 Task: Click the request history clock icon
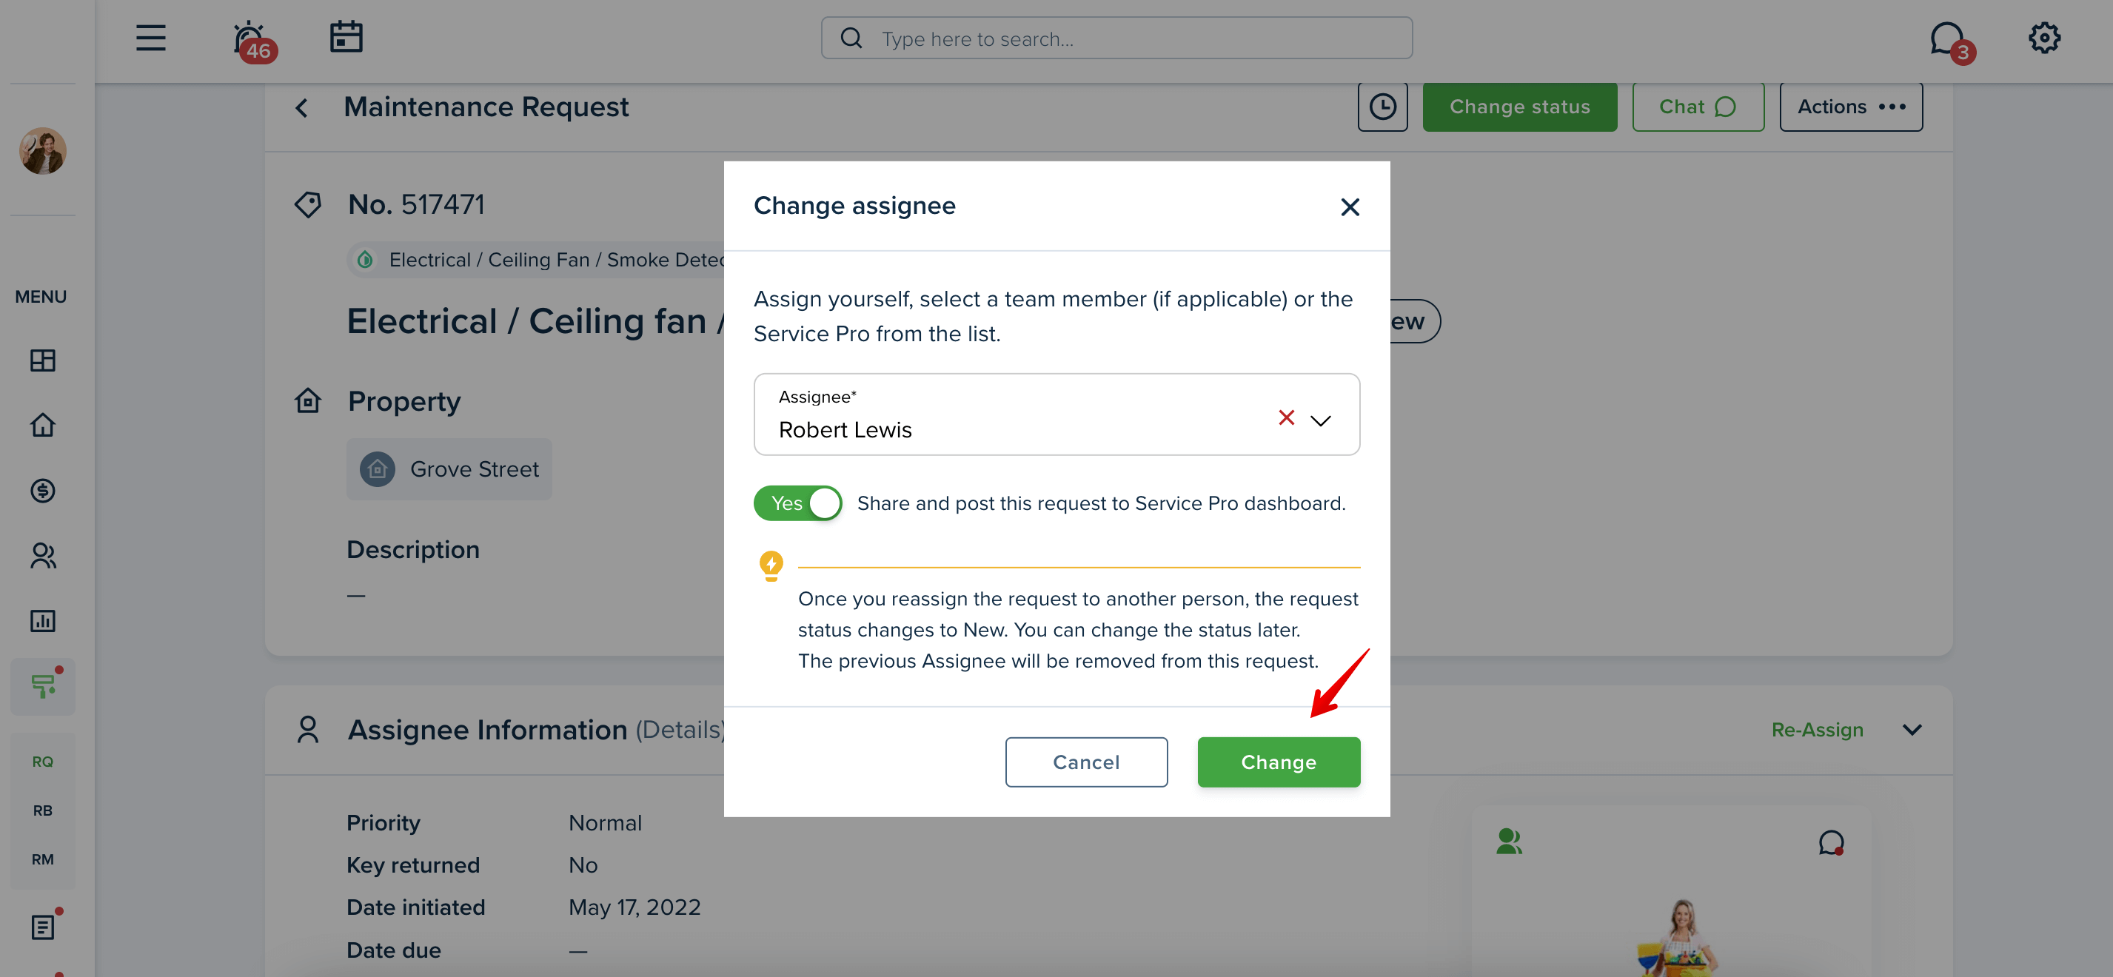point(1382,107)
